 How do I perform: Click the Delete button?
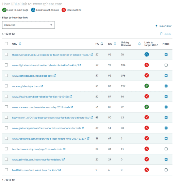coord(166,34)
